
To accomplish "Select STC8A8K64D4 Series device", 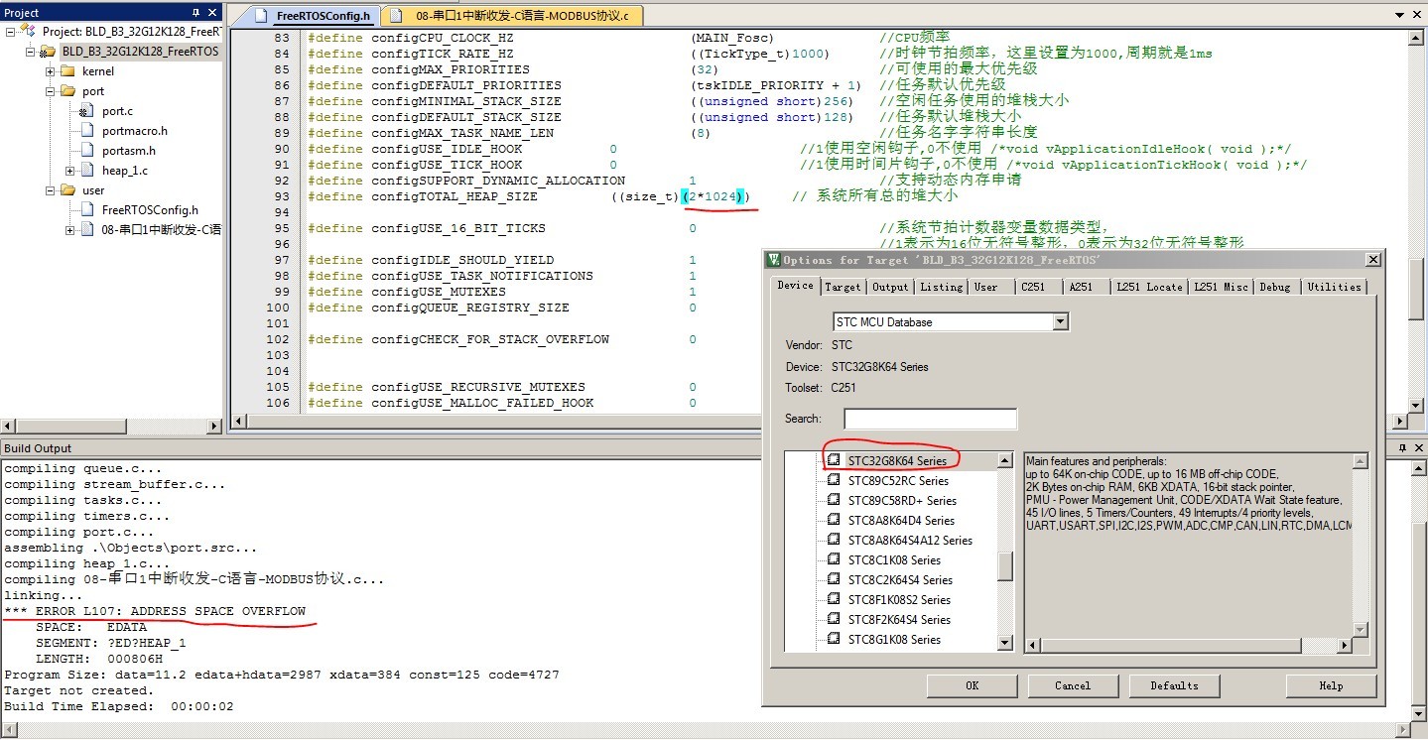I will 901,521.
